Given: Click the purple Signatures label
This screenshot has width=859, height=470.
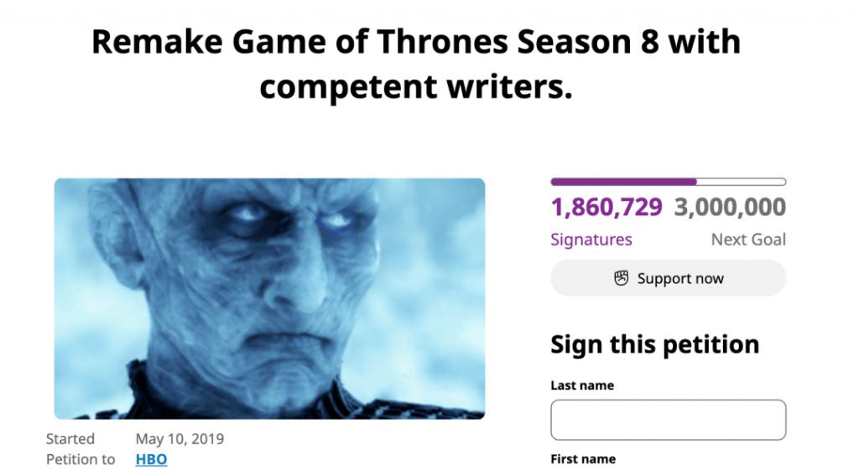Looking at the screenshot, I should coord(591,240).
